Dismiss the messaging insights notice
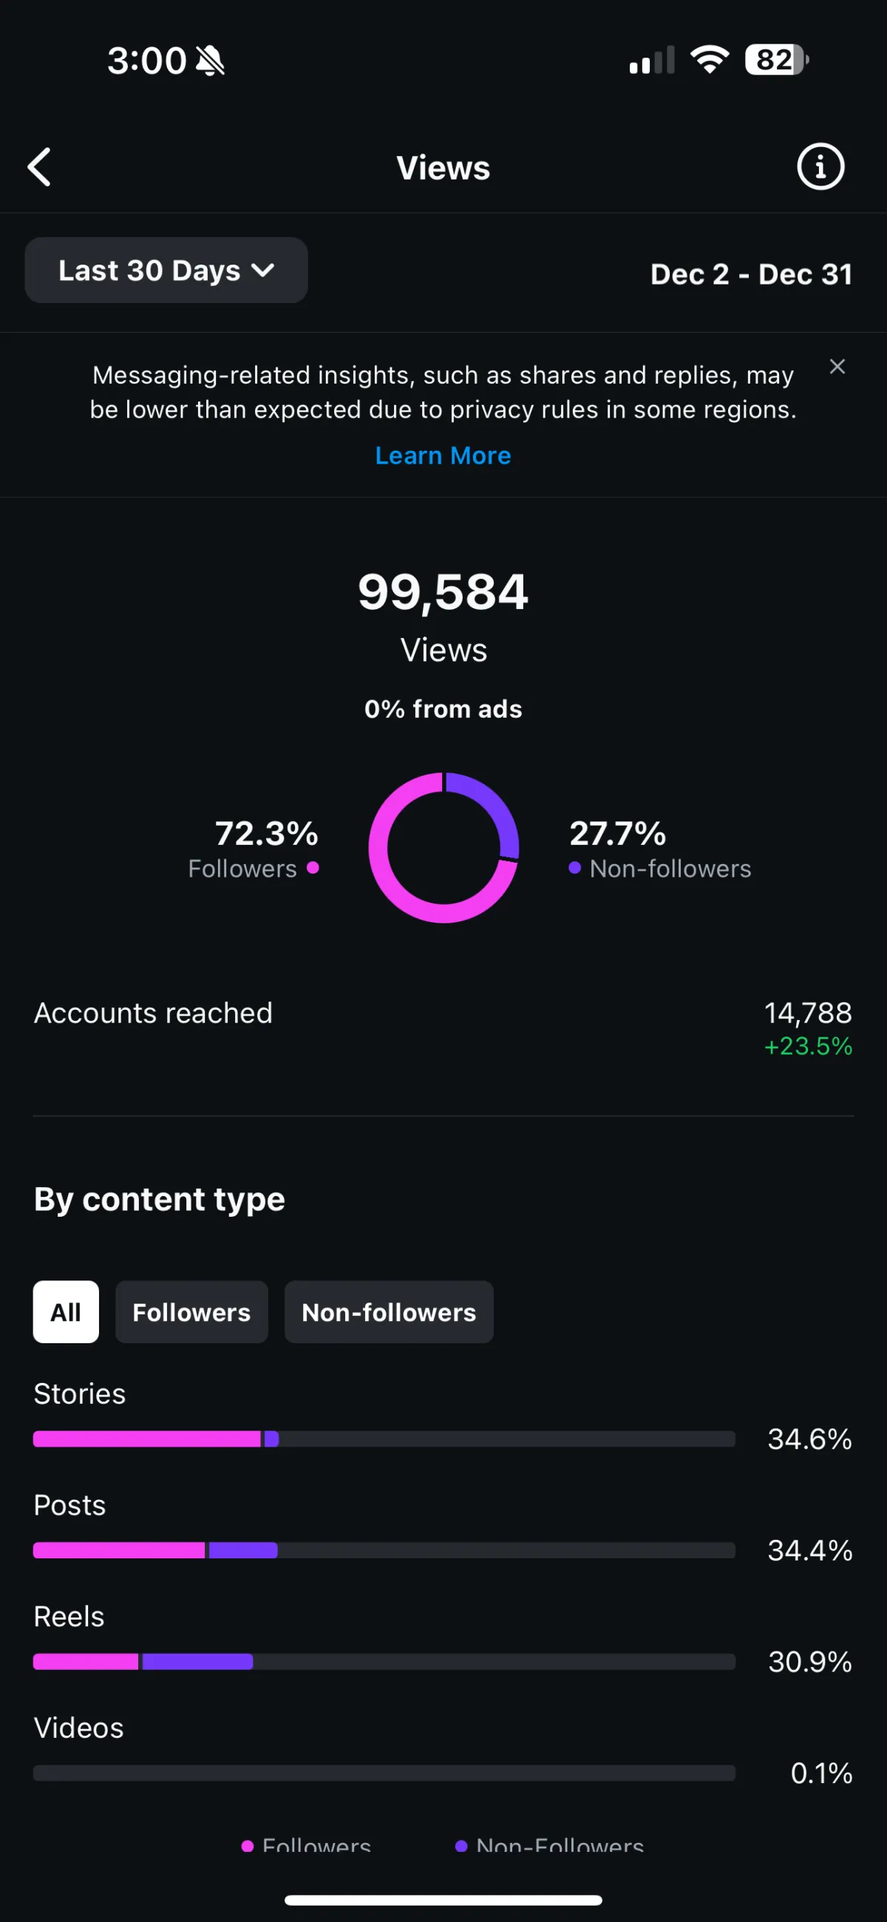 pyautogui.click(x=837, y=367)
